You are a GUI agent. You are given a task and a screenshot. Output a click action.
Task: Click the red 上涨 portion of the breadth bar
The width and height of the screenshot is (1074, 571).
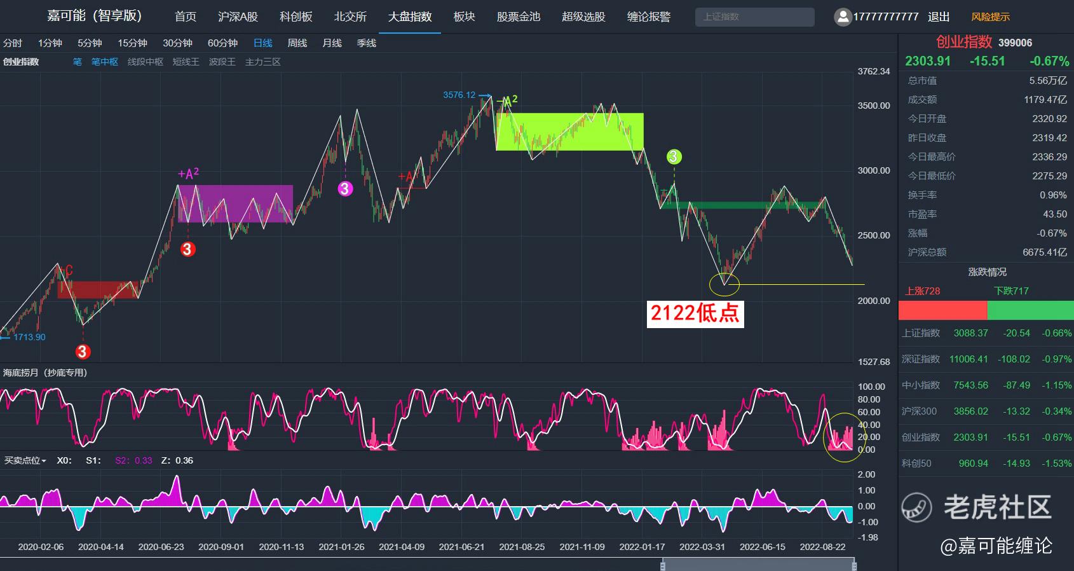pyautogui.click(x=943, y=310)
